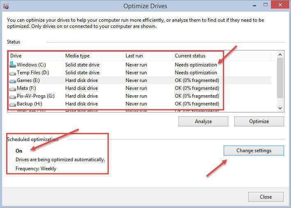
Task: Click the Temp Files (D:) drive icon
Action: pos(13,73)
